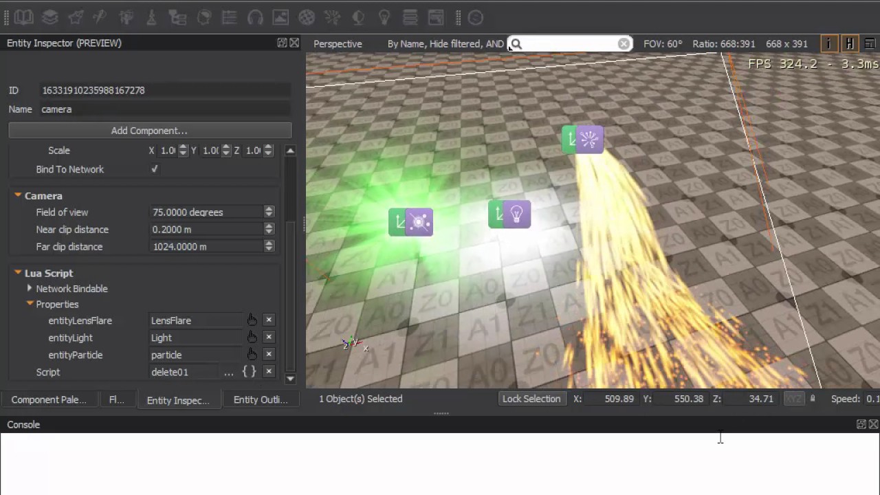
Task: Toggle the viewport helpers 'H' button
Action: point(850,43)
